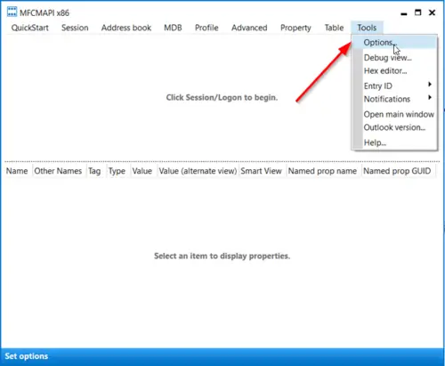Click the MFCMAPI app icon in title bar
Viewport: 445px width, 366px height.
[x=12, y=12]
